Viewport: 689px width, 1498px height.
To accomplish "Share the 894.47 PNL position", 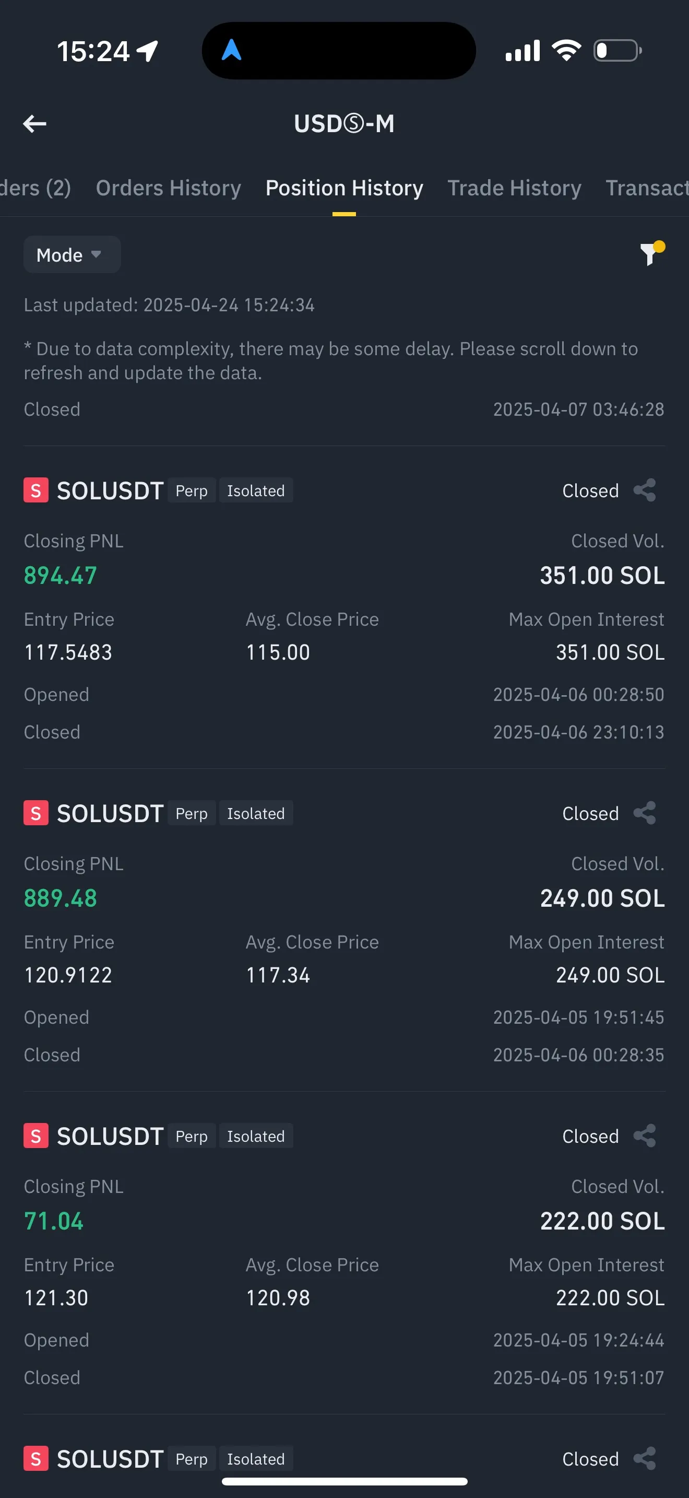I will [645, 490].
